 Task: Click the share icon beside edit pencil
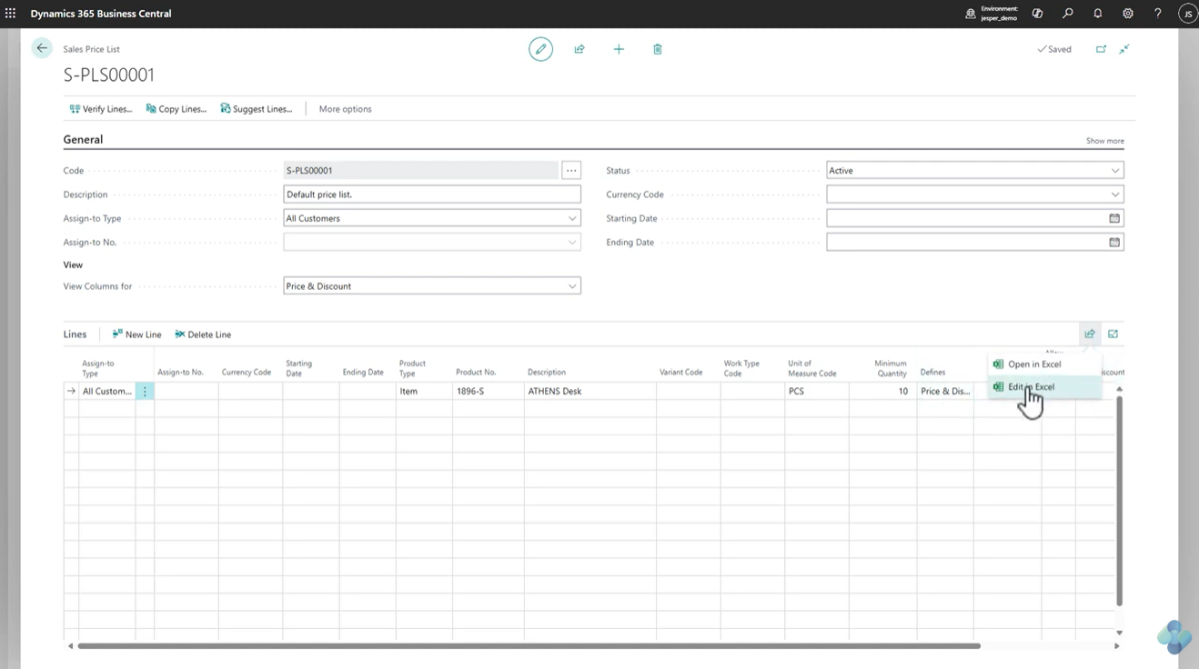point(579,49)
